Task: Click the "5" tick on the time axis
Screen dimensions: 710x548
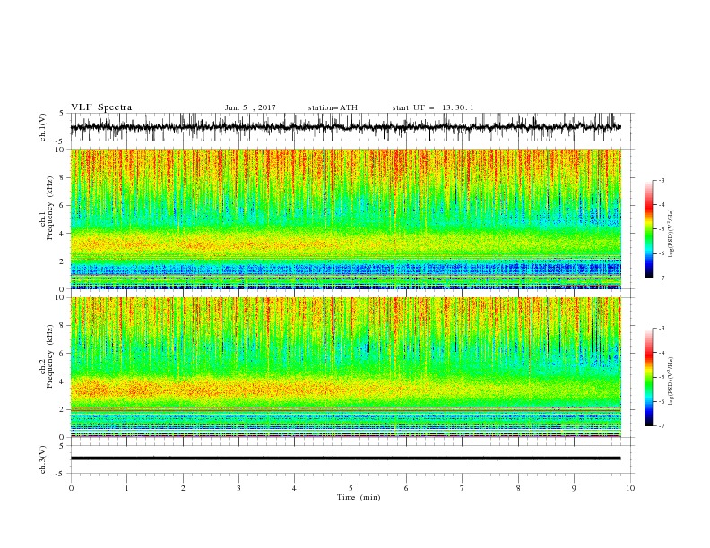Action: pyautogui.click(x=351, y=488)
